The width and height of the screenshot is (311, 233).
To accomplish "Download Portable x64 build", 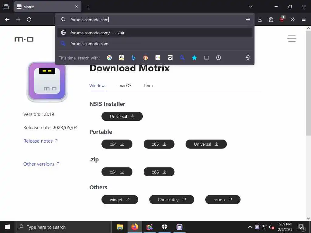I will tap(117, 144).
